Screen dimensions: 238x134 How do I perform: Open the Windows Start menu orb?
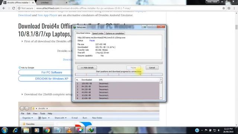click(x=4, y=130)
